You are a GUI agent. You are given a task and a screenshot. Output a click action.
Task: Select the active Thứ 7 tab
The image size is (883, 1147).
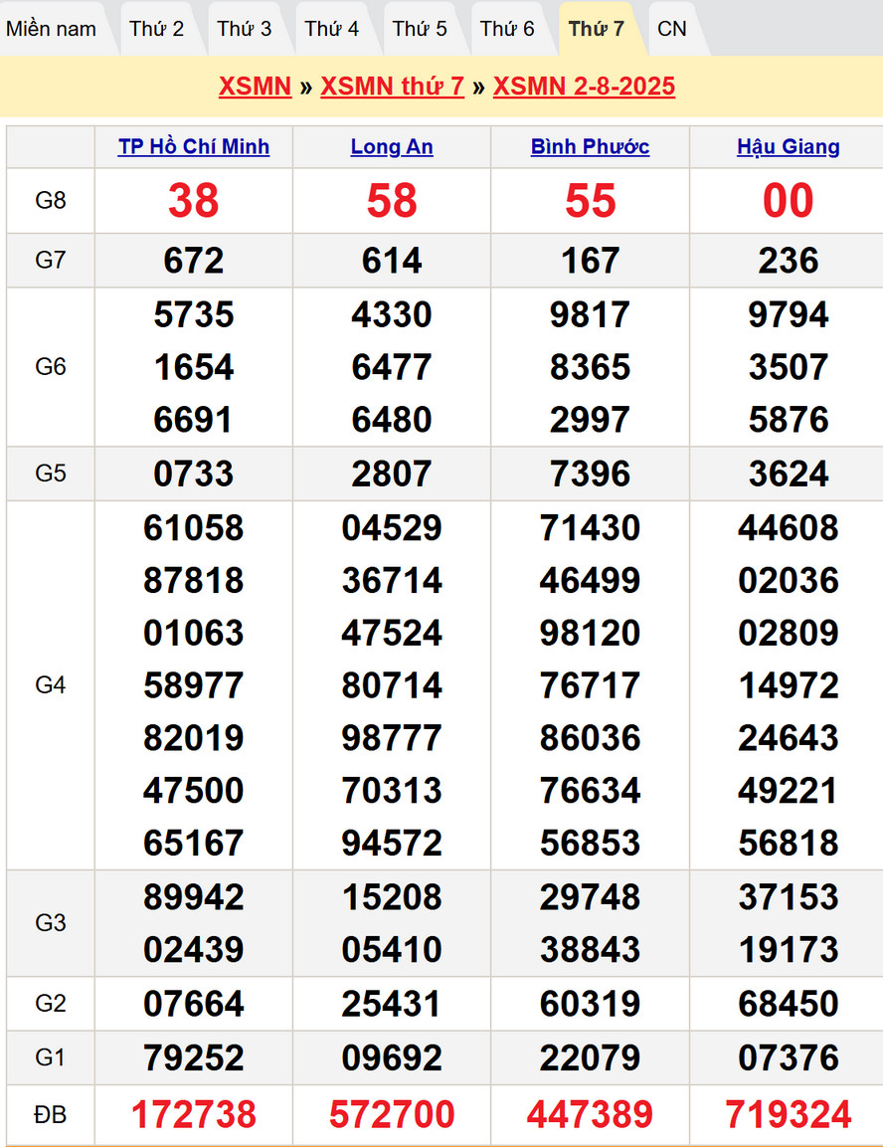click(x=597, y=29)
